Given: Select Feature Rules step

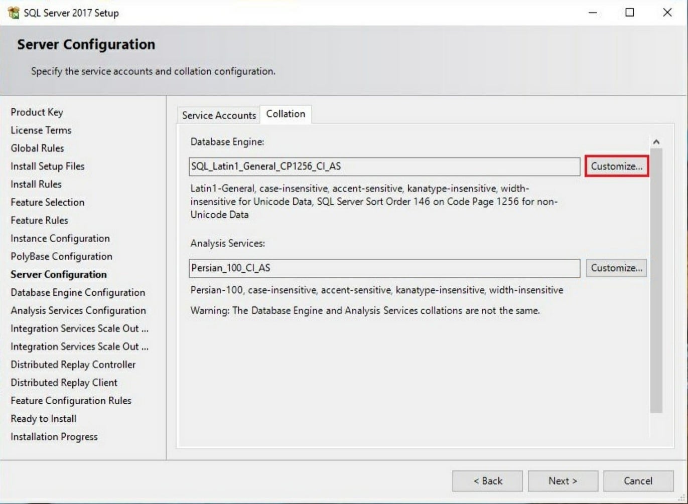Looking at the screenshot, I should coord(39,221).
